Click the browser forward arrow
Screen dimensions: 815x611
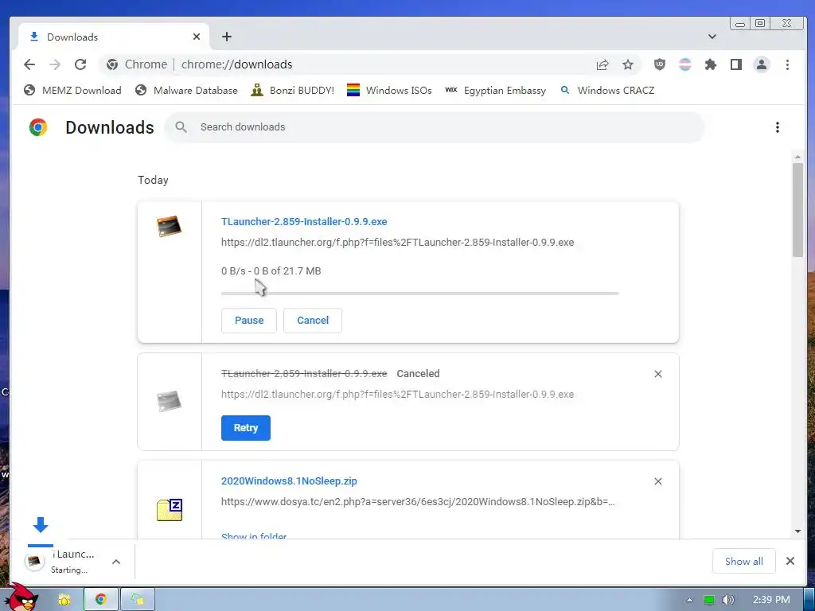55,64
